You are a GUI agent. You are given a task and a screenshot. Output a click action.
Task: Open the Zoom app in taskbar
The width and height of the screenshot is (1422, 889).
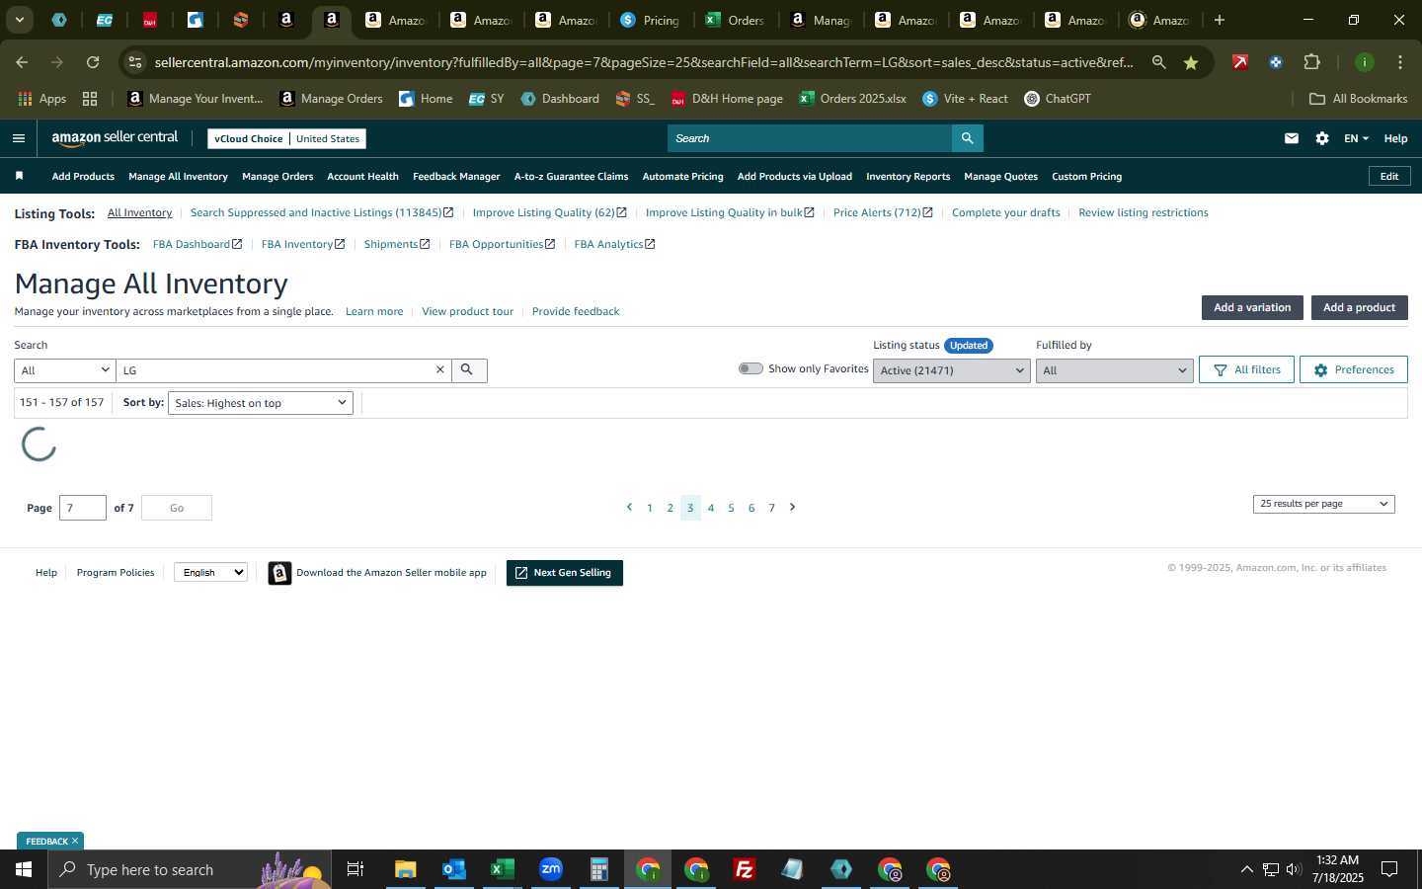tap(550, 869)
